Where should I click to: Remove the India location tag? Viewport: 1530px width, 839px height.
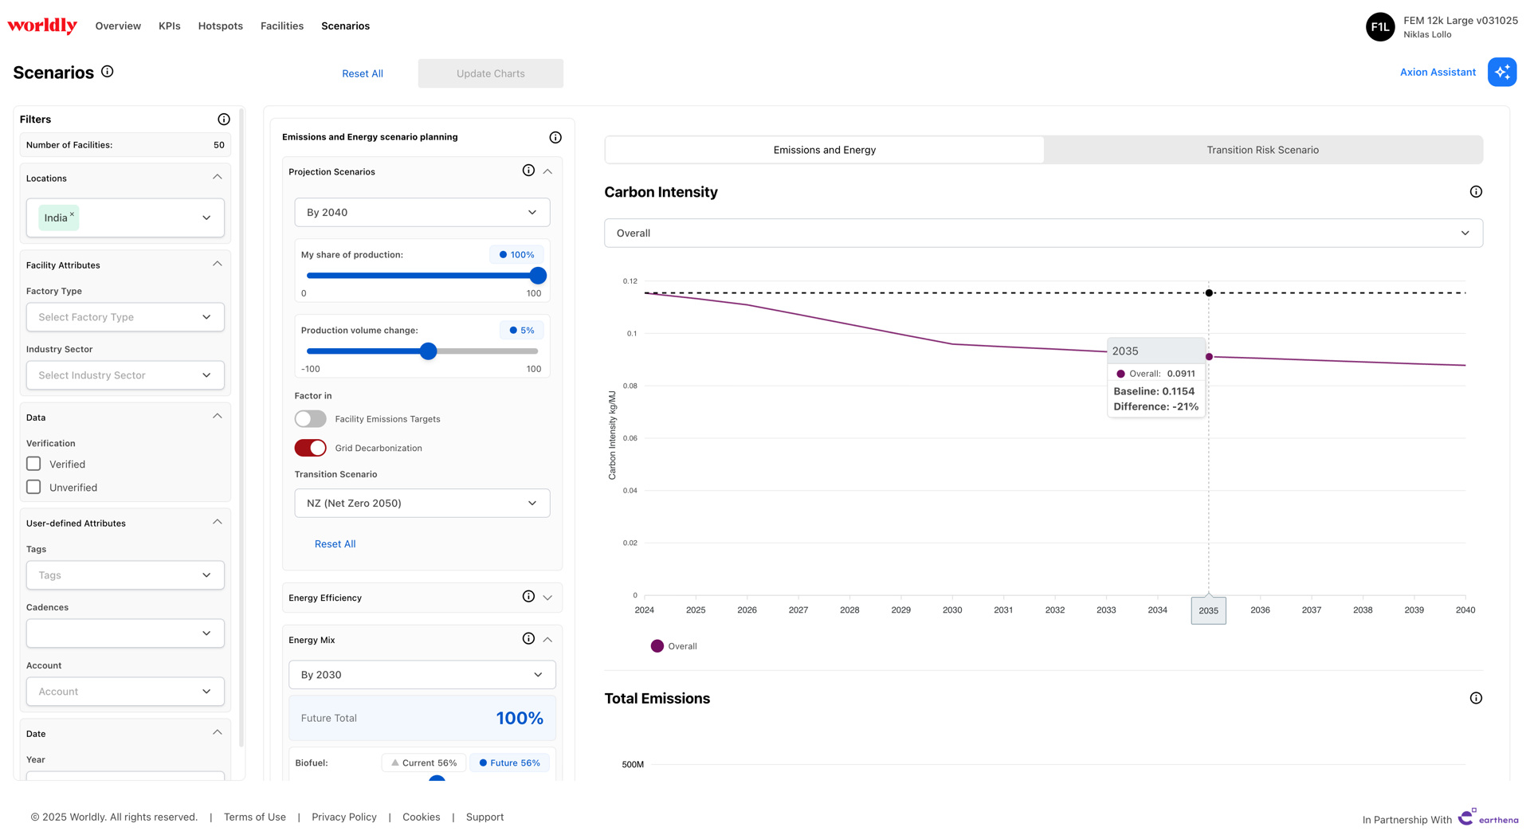pos(72,214)
